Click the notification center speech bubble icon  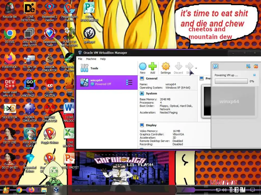click(216, 66)
